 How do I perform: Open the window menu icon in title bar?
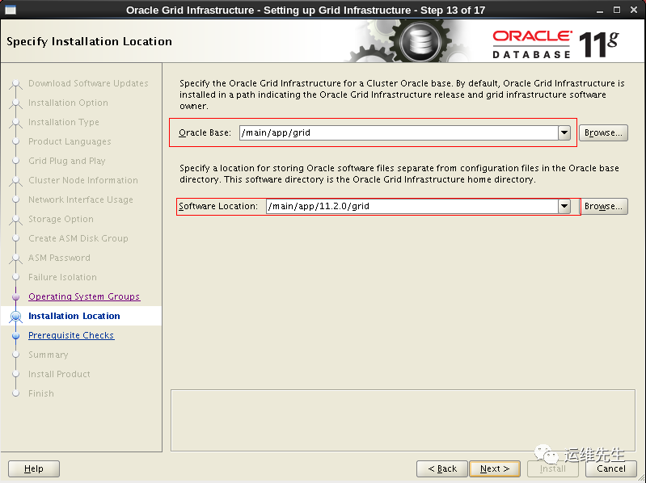10,10
